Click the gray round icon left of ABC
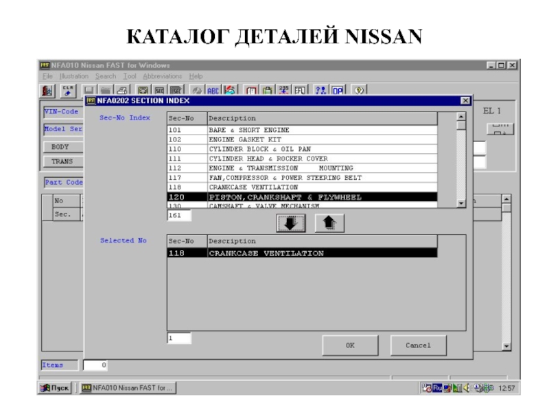Screen dimensions: 549x412 tap(196, 91)
